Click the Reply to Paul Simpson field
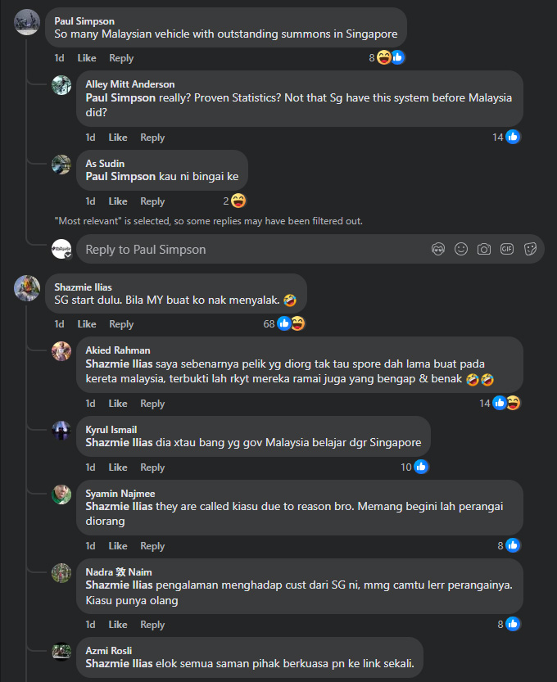Viewport: 557px width, 682px height. pos(246,250)
